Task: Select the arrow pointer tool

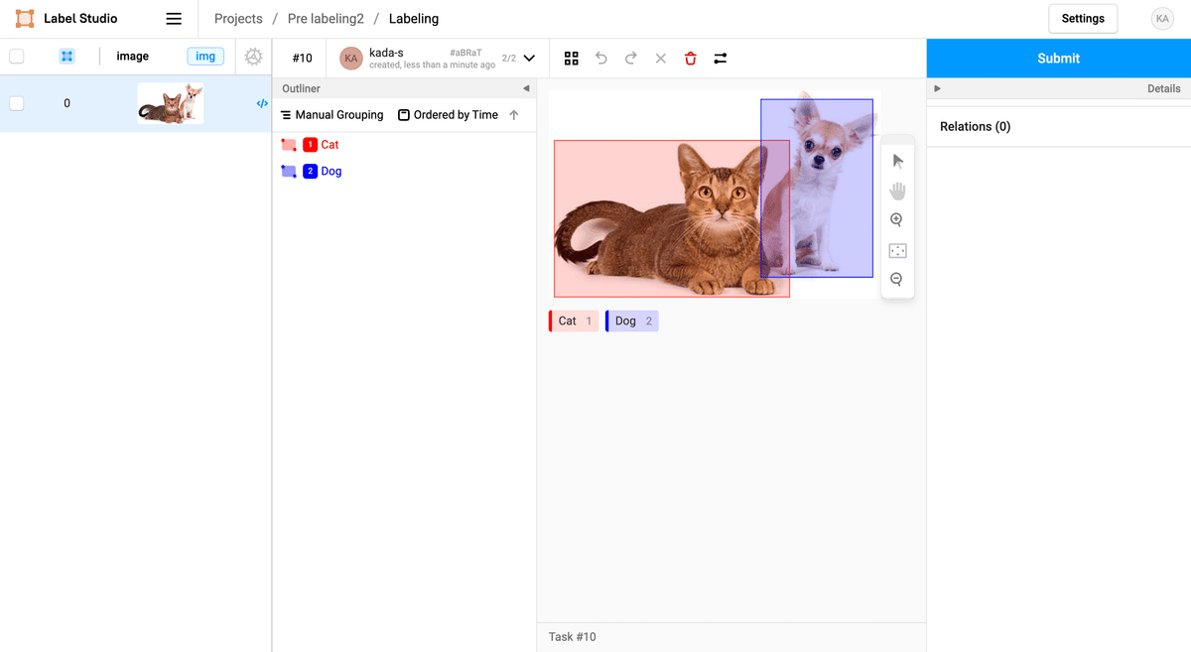Action: [x=898, y=161]
